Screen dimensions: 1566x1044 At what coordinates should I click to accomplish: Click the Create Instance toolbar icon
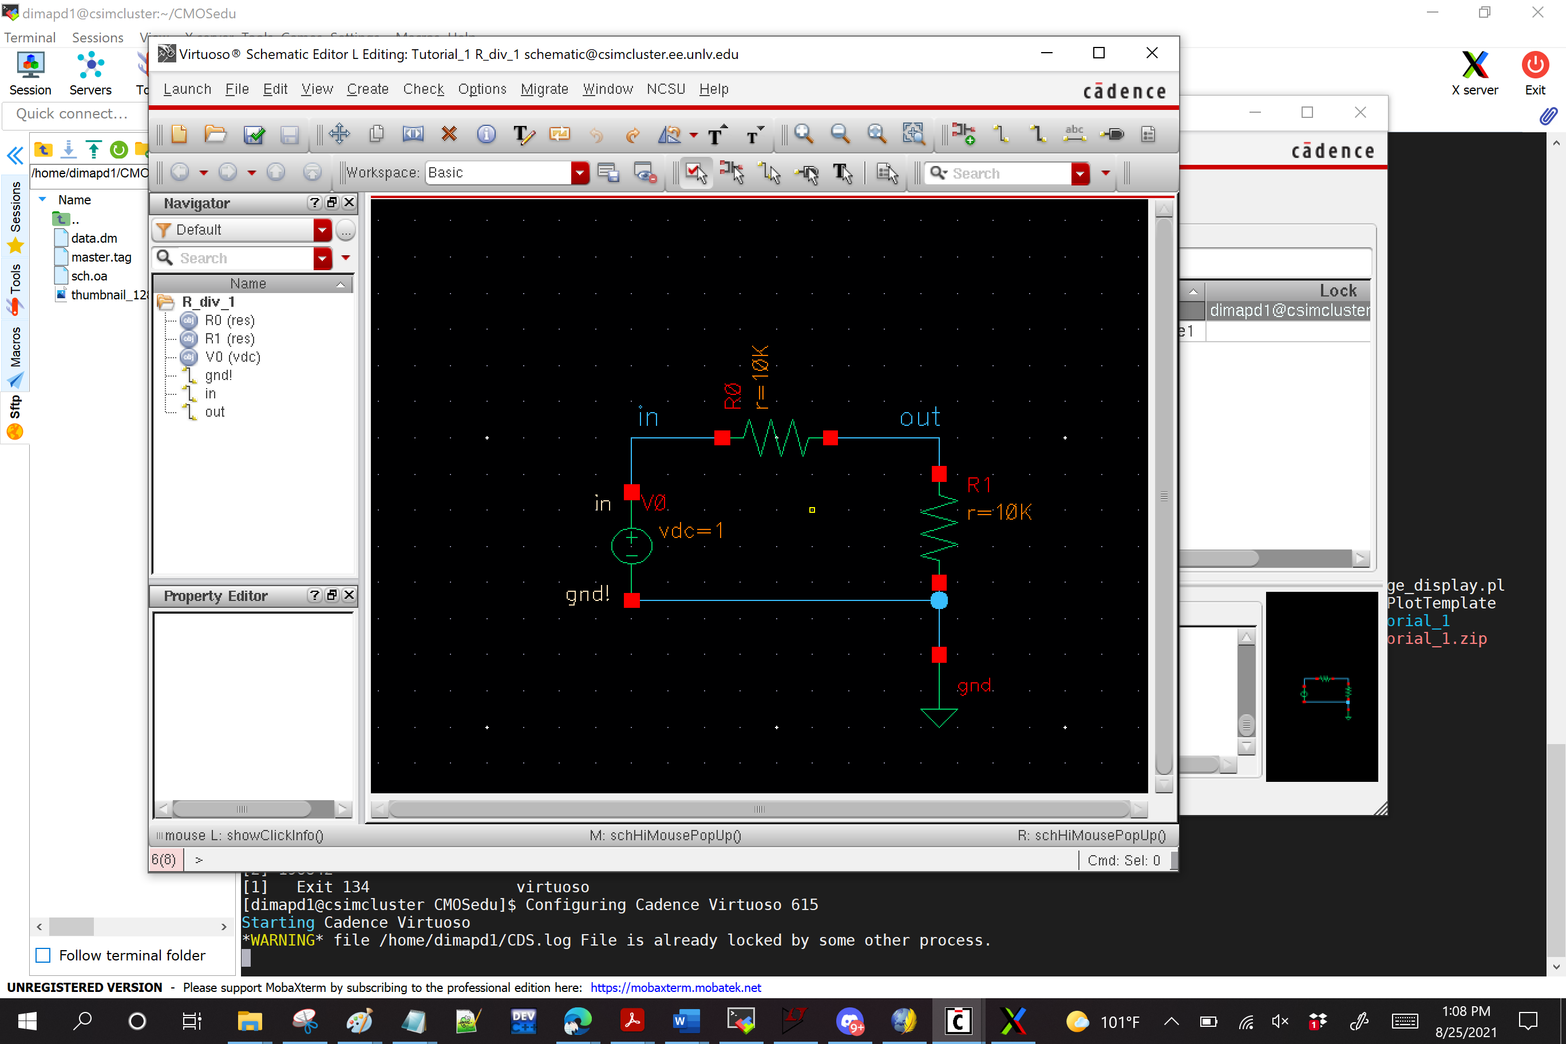(963, 135)
